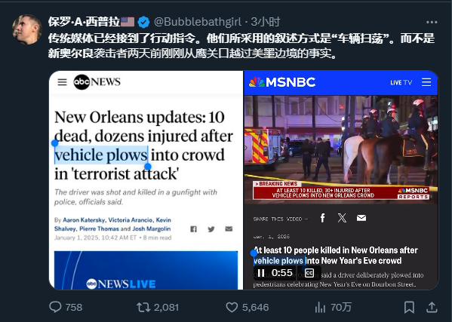Open the author's profile avatar

coord(27,29)
